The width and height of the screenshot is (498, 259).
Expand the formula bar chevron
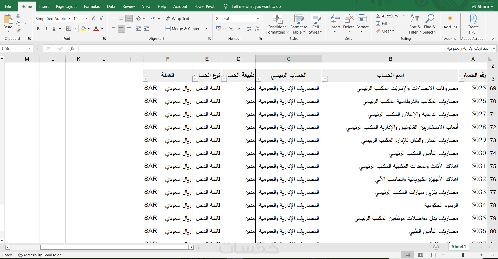(494, 48)
